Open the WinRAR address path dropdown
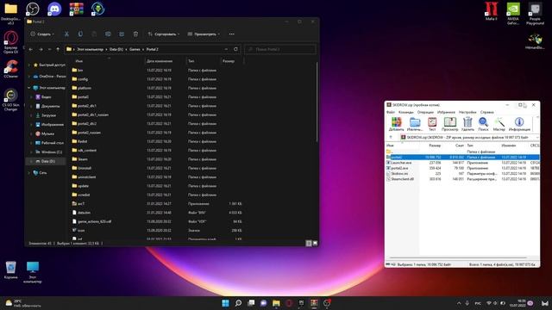The width and height of the screenshot is (552, 310). pos(536,138)
